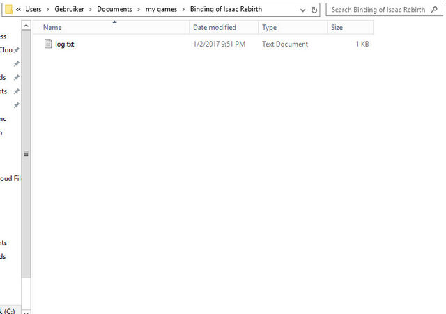The image size is (446, 314).
Task: Sort files by Name column
Action: click(x=111, y=28)
